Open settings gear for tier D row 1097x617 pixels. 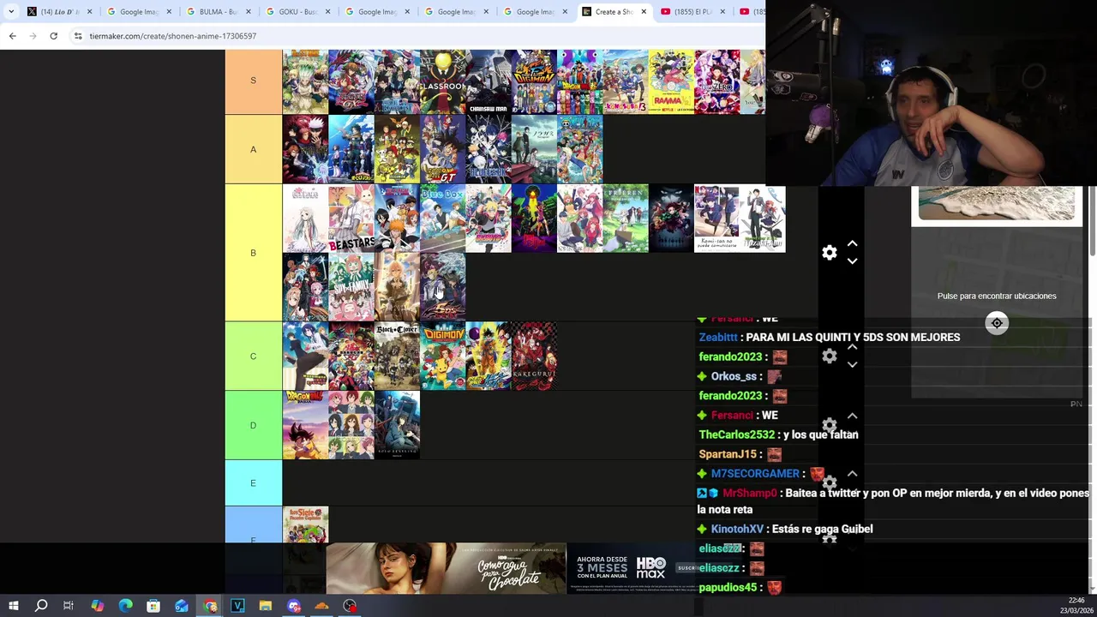point(829,425)
